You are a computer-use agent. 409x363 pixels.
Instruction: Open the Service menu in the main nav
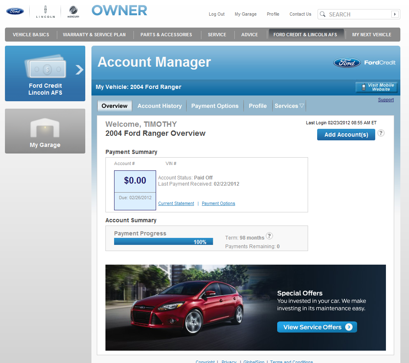tap(217, 35)
